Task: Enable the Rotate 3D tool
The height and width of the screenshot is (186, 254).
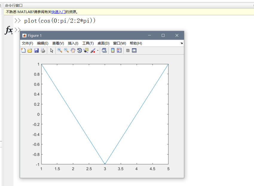Action: coord(79,51)
